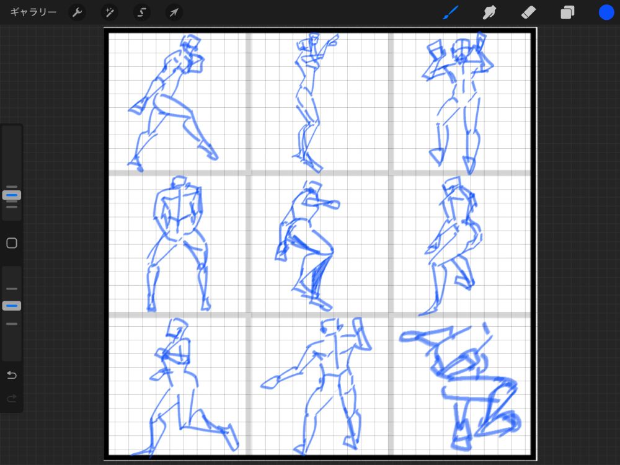Activate the Selection S-shaped tool

click(x=141, y=12)
